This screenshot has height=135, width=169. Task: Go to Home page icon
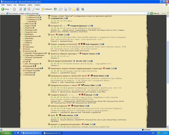pos(29,9)
